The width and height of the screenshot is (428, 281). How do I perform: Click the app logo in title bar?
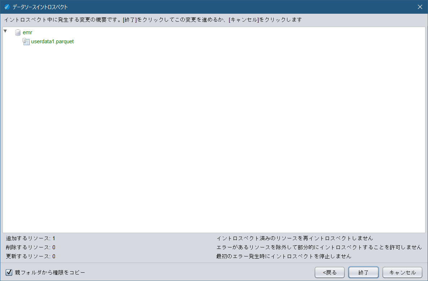click(x=7, y=7)
